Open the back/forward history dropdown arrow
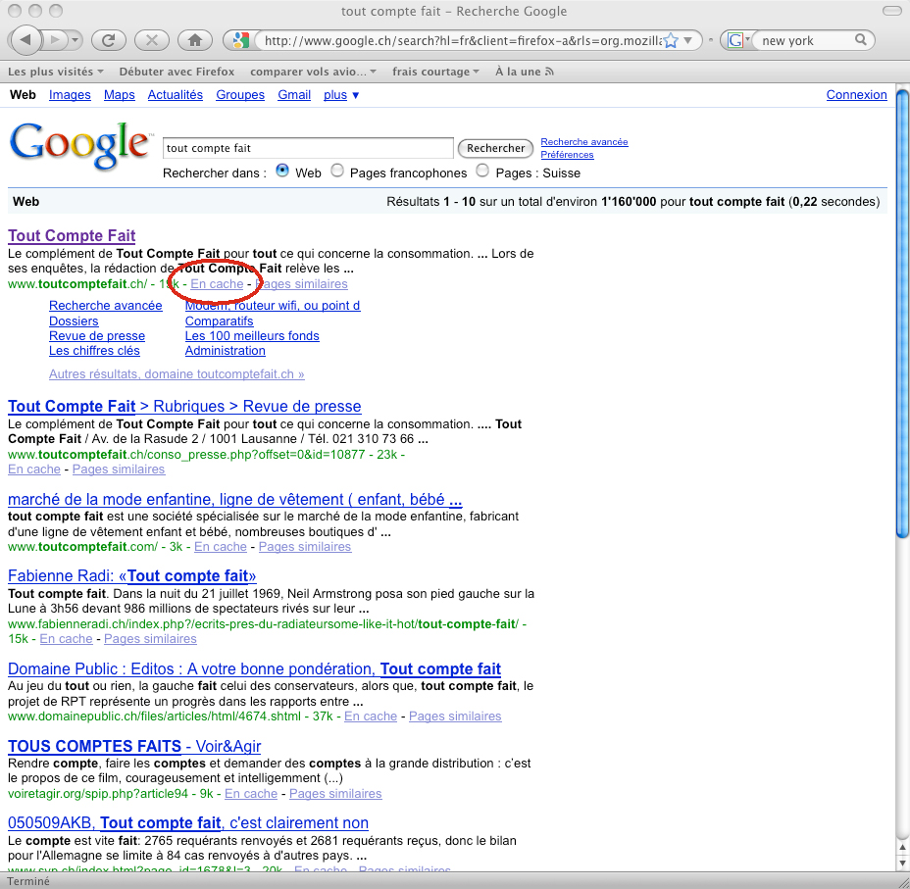 click(x=75, y=40)
